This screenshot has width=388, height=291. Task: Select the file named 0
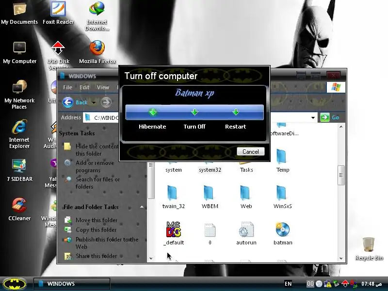tap(210, 233)
